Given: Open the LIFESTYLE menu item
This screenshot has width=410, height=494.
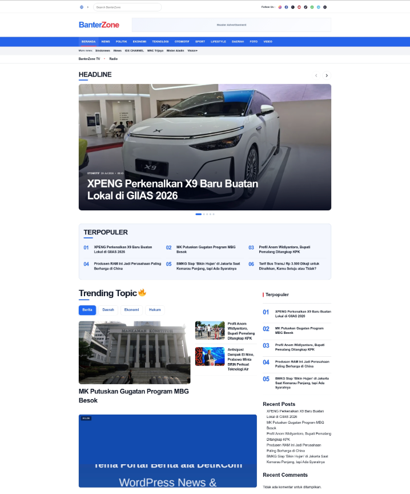Looking at the screenshot, I should (218, 42).
